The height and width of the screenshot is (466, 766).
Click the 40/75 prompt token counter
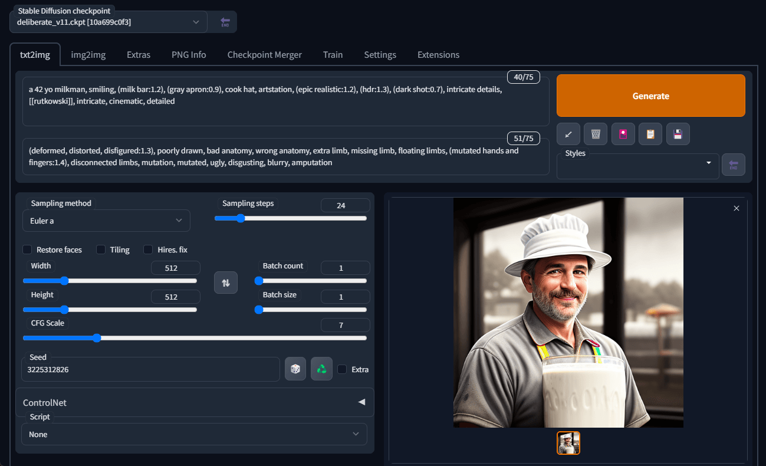pos(524,77)
